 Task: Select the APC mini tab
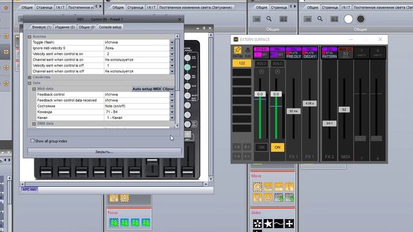30,189
